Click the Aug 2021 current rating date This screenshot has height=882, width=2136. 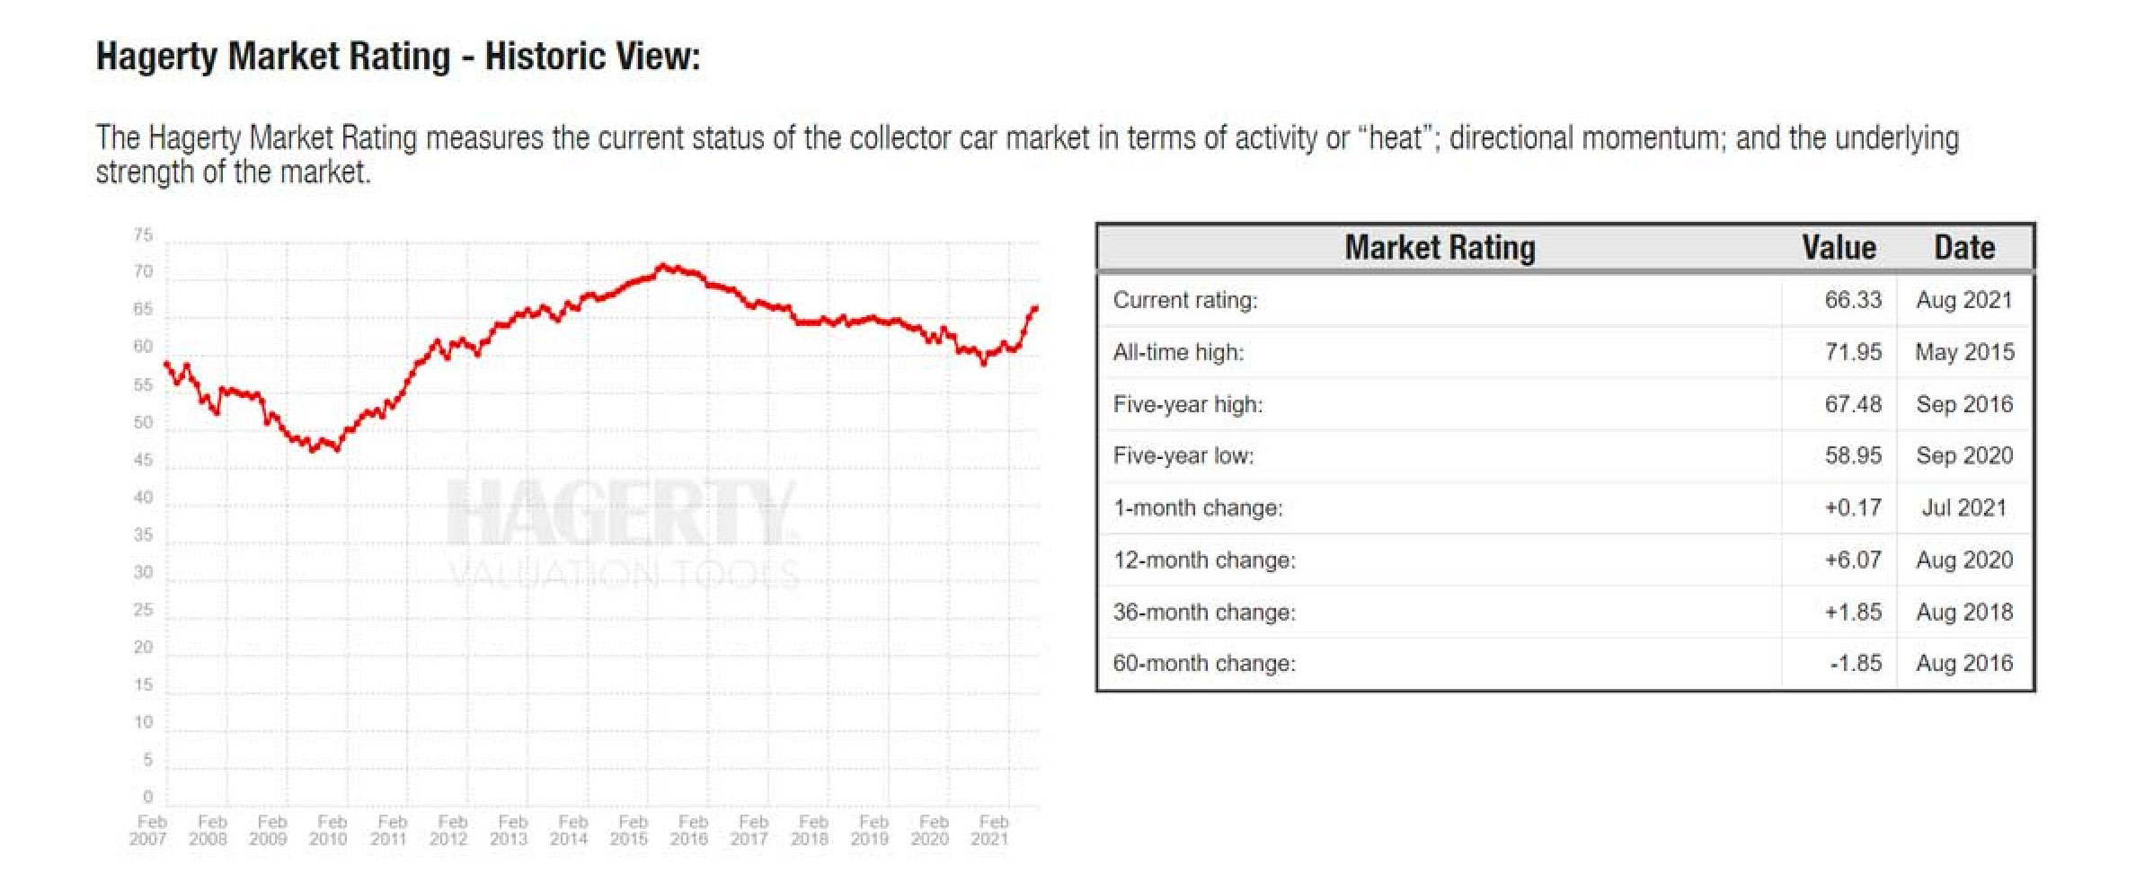[x=1964, y=300]
